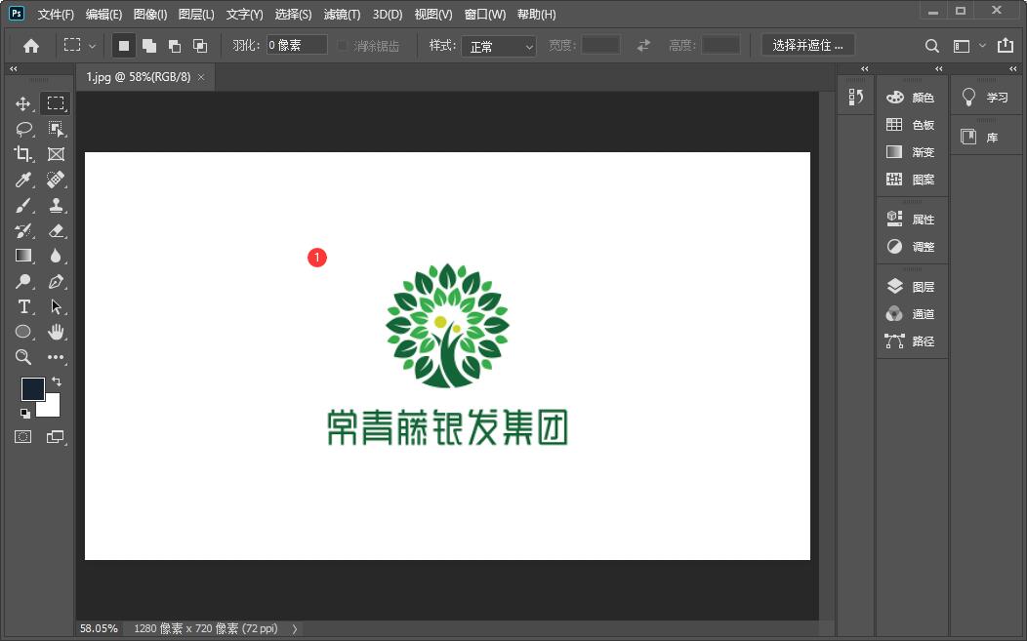
Task: Open the 通道 panel
Action: (912, 314)
